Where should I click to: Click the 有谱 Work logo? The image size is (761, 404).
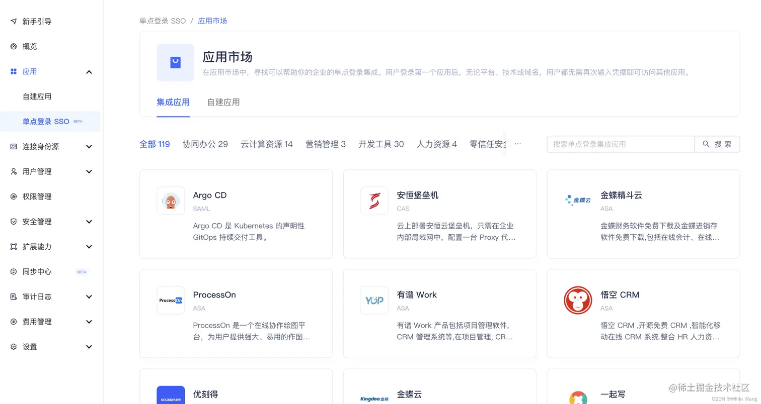374,300
